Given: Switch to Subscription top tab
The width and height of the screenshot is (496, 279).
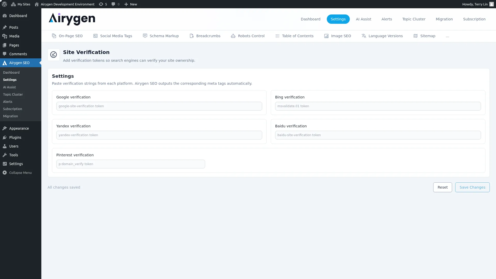Looking at the screenshot, I should pos(474,19).
